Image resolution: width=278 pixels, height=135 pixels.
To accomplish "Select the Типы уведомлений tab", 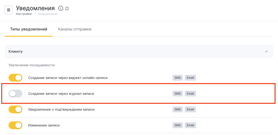I will coord(29,29).
